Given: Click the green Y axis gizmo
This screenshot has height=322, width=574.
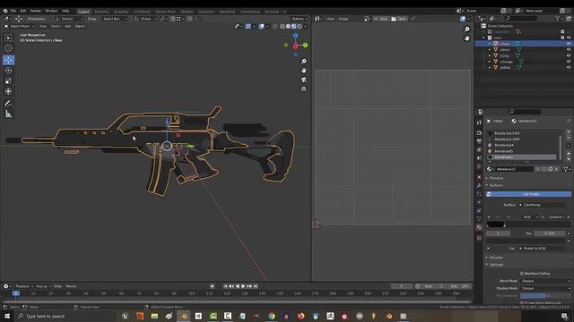Looking at the screenshot, I should pos(305,46).
